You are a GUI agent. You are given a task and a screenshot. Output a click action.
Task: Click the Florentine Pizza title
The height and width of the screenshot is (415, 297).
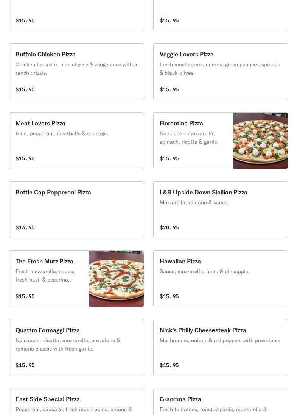[x=181, y=123]
